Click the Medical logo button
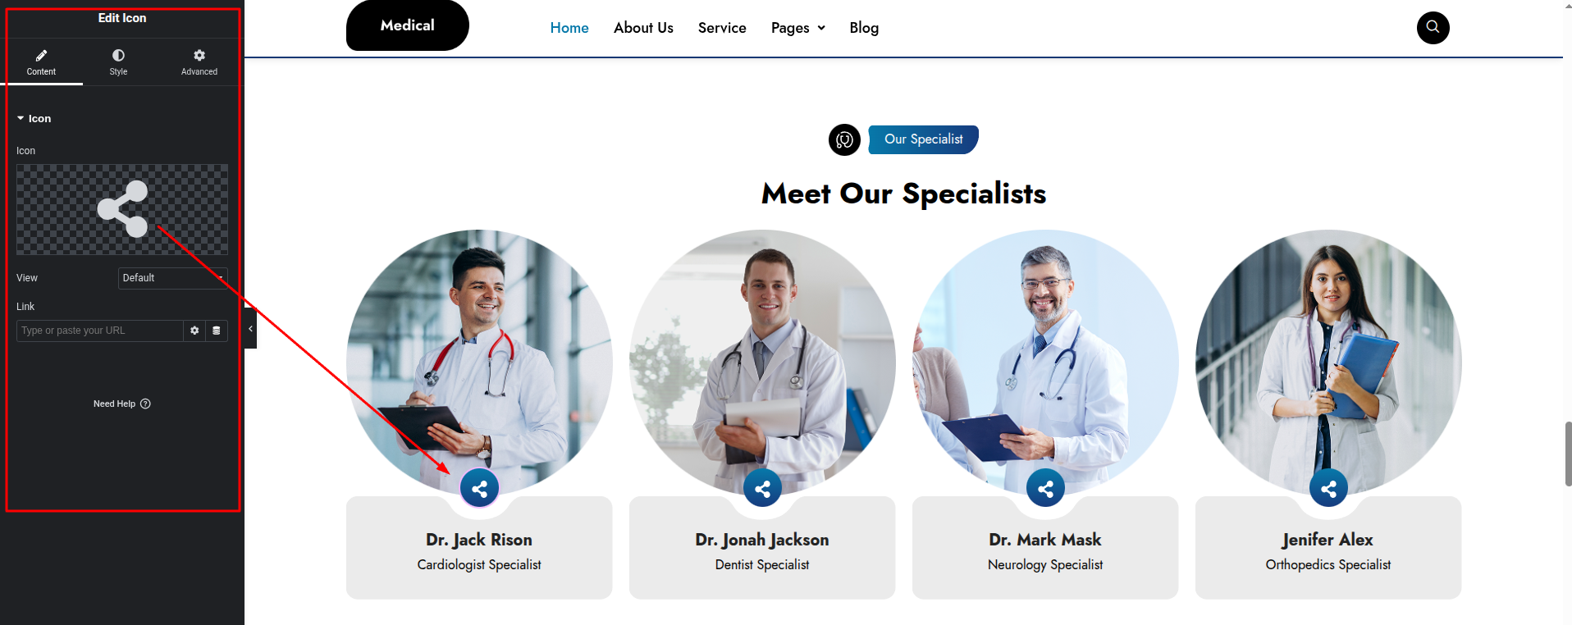 coord(408,25)
